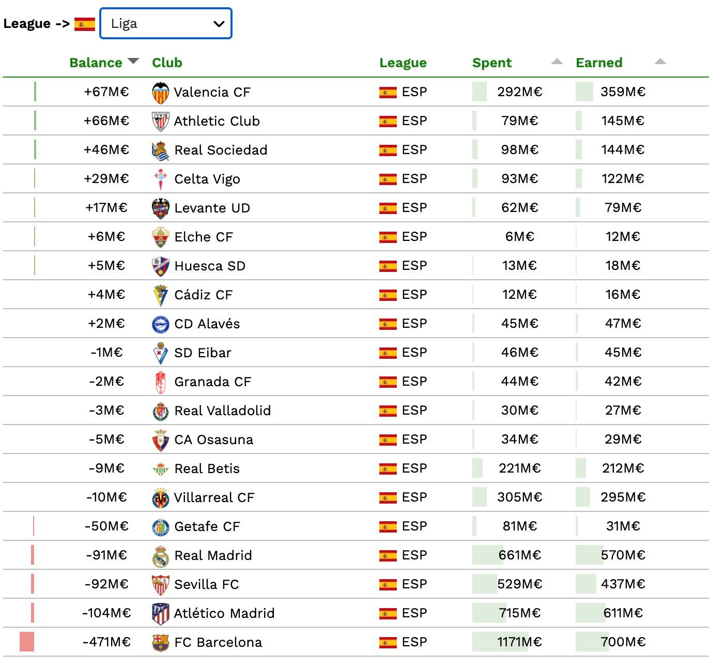Screen dimensions: 709x667
Task: Click the Levante UD crest icon
Action: click(x=160, y=208)
